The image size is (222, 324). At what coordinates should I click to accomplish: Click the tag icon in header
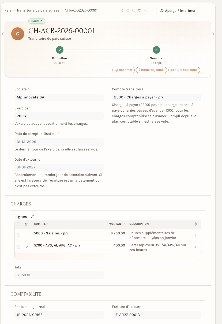pyautogui.click(x=134, y=11)
